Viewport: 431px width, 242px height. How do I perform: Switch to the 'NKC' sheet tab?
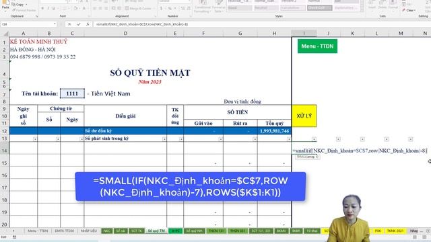coord(106,231)
